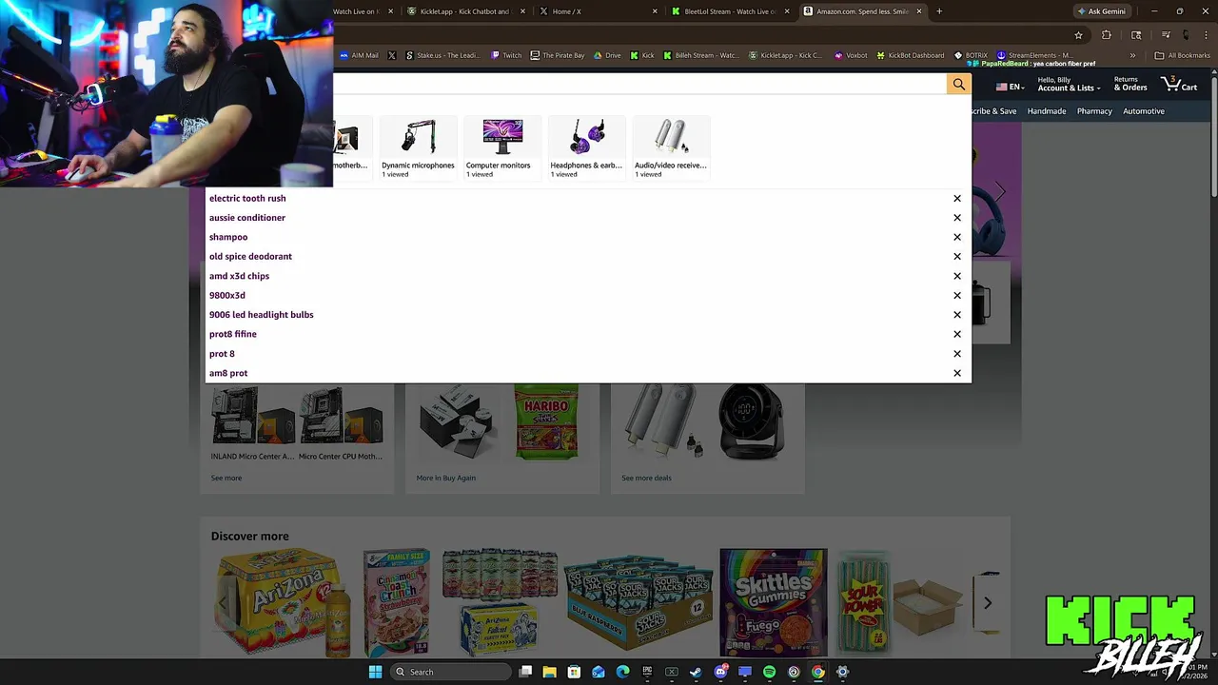Open Headphones & earbuds viewed category

586,148
